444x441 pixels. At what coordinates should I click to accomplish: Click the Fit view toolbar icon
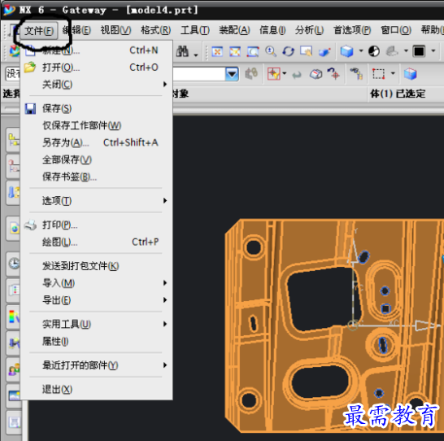point(217,51)
